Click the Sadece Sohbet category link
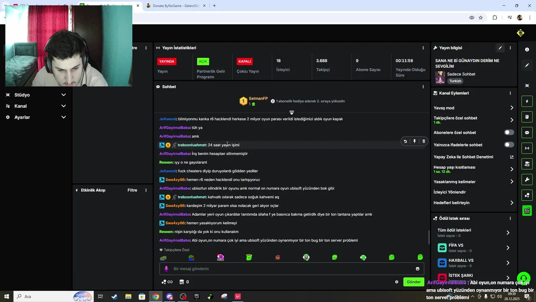Screen dimensions: 536x302 pos(461,74)
